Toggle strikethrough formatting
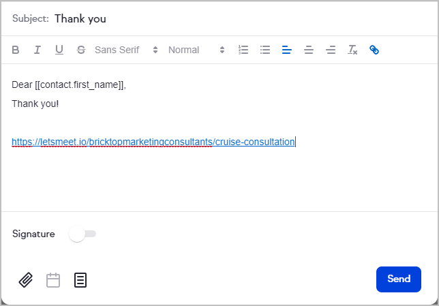The height and width of the screenshot is (306, 439). pyautogui.click(x=81, y=50)
